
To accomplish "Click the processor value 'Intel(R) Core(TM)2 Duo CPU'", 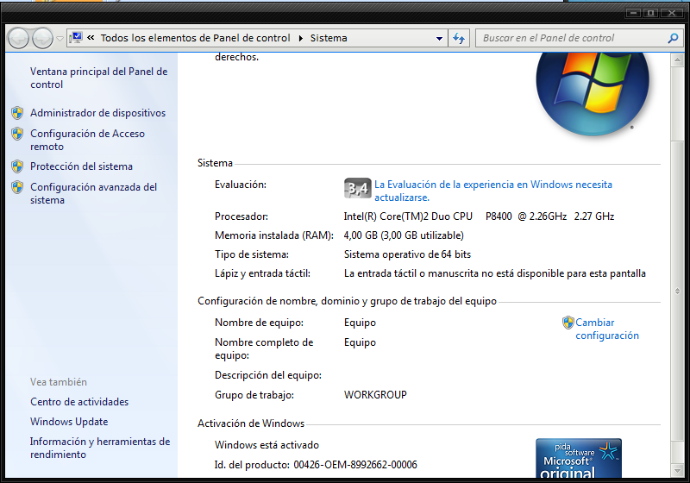I will 408,216.
